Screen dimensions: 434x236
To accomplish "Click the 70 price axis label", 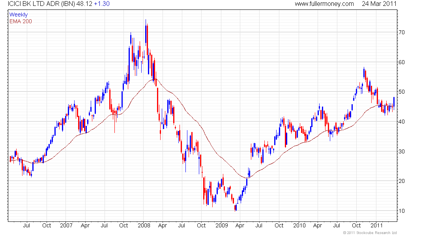I will [x=401, y=32].
